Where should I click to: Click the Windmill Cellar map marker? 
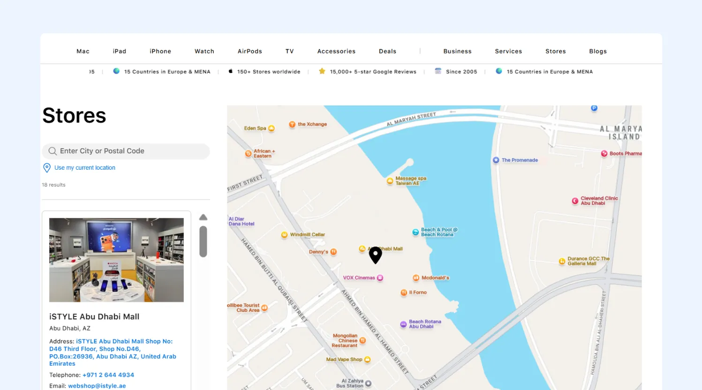(284, 235)
